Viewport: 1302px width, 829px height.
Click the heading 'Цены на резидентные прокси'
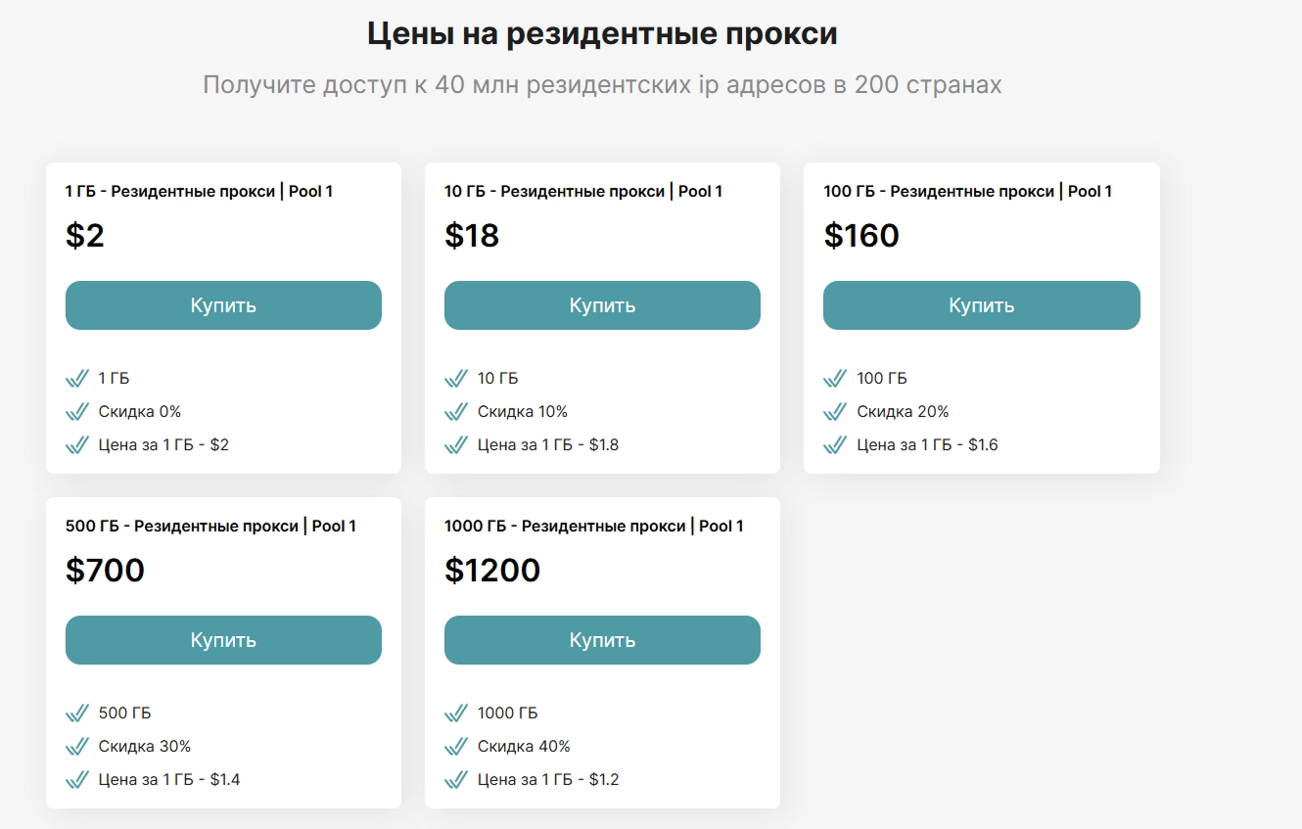(601, 32)
